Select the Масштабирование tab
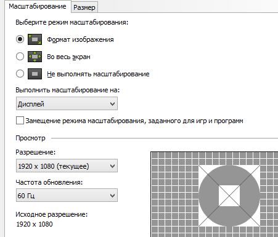The height and width of the screenshot is (237, 278). coord(38,6)
